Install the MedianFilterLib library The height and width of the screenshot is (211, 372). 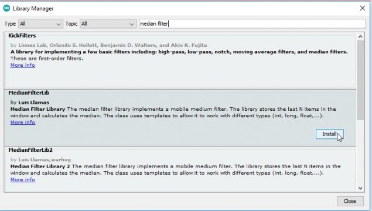tap(330, 134)
